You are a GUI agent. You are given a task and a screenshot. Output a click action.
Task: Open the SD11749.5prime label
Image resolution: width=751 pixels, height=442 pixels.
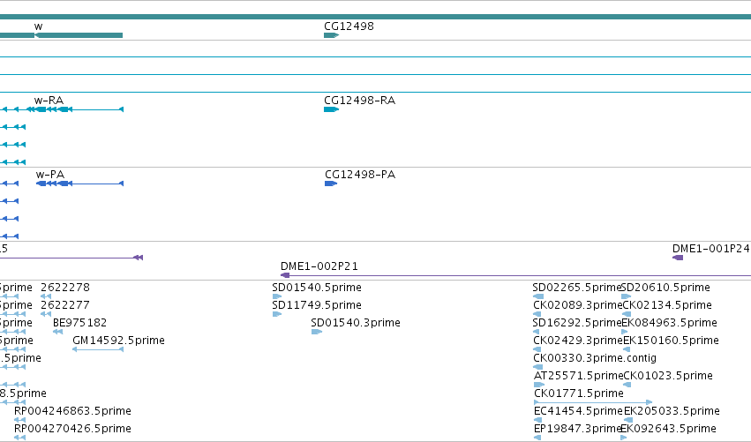click(x=317, y=305)
